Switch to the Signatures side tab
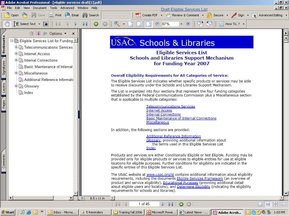Screen dimensions: 289x216 [x=3, y=68]
